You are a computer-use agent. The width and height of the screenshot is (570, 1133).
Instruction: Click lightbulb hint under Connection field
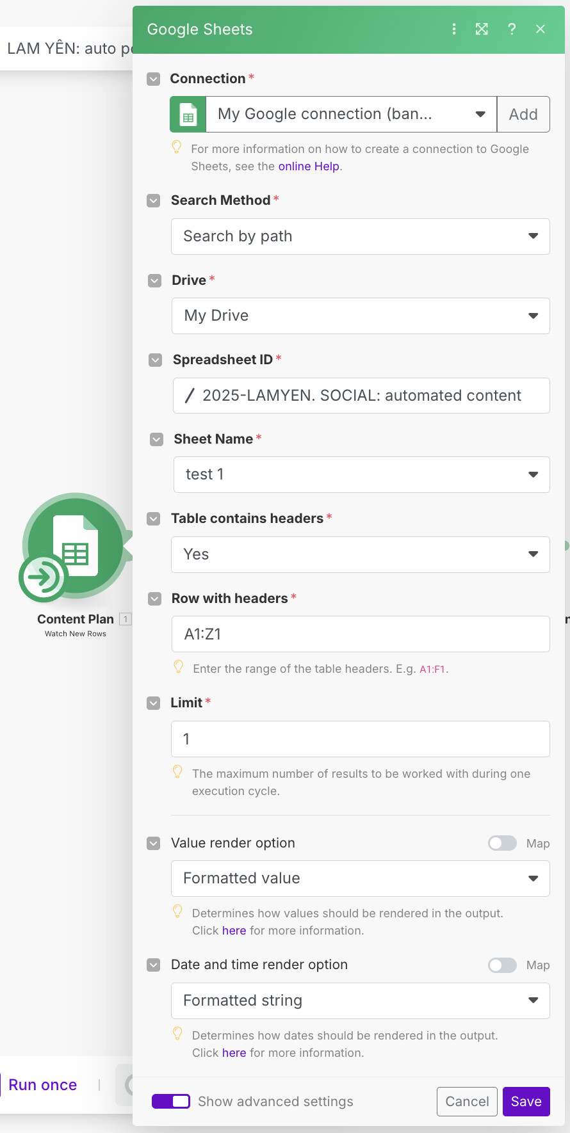177,147
